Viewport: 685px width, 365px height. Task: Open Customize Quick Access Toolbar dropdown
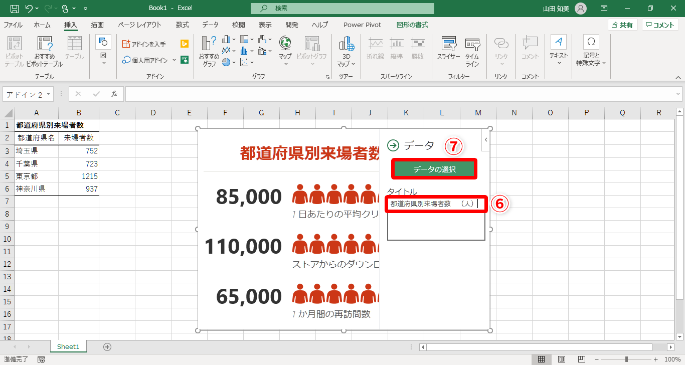85,9
